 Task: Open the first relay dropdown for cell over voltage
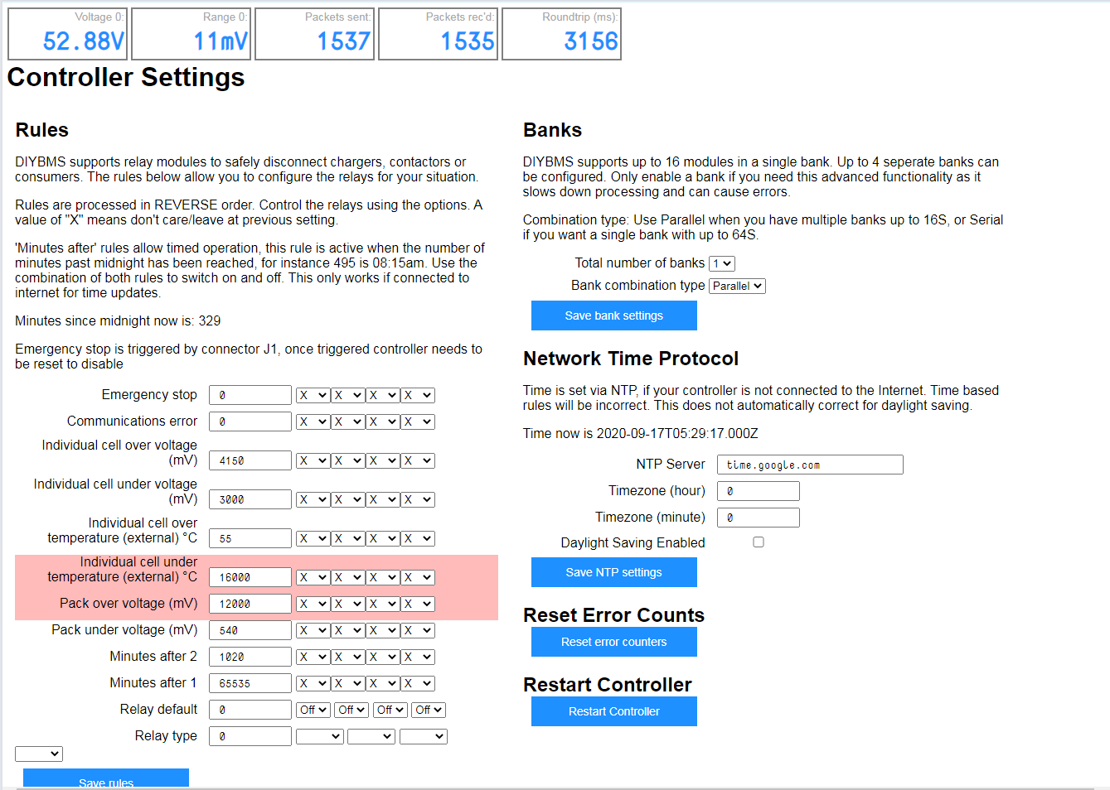(313, 461)
